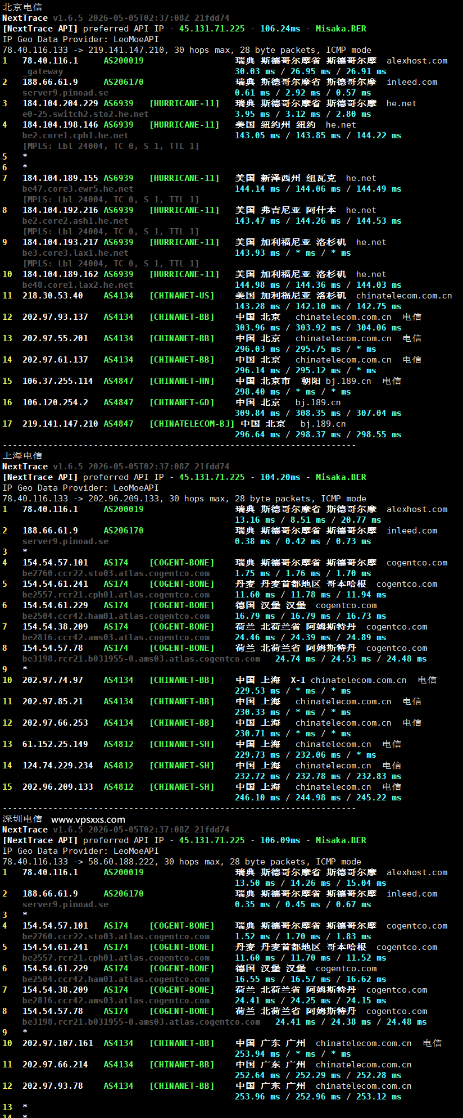Click the [CHINANET-GD] tag
This screenshot has height=1118, width=463.
182,402
